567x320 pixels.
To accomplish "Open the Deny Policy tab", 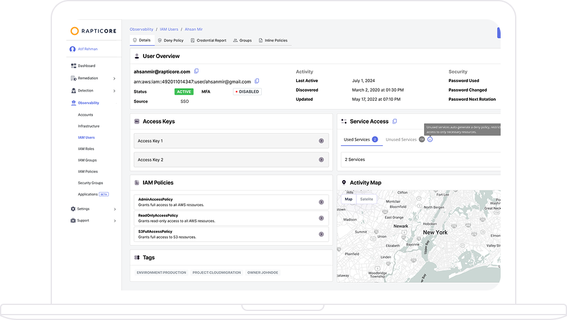I will click(x=171, y=40).
